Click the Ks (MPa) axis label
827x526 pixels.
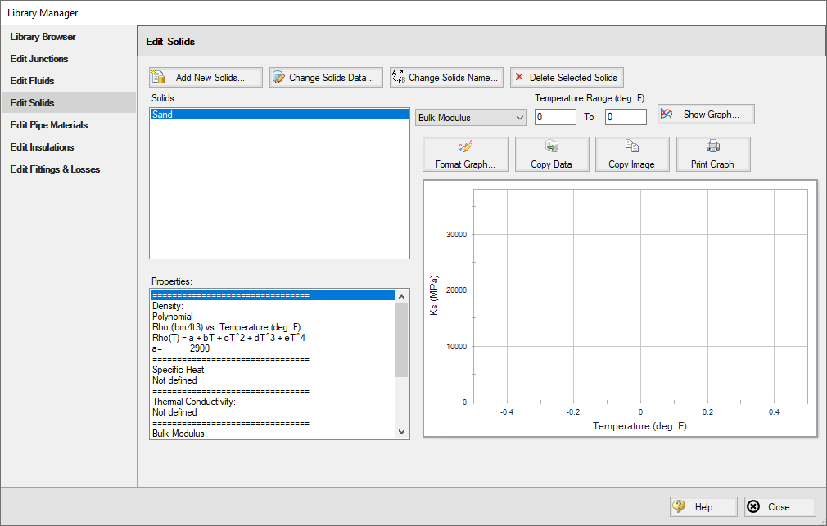pos(434,295)
